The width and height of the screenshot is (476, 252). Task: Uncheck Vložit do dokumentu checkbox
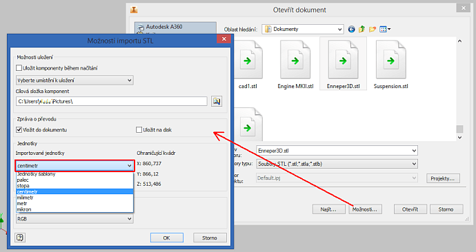tap(19, 129)
